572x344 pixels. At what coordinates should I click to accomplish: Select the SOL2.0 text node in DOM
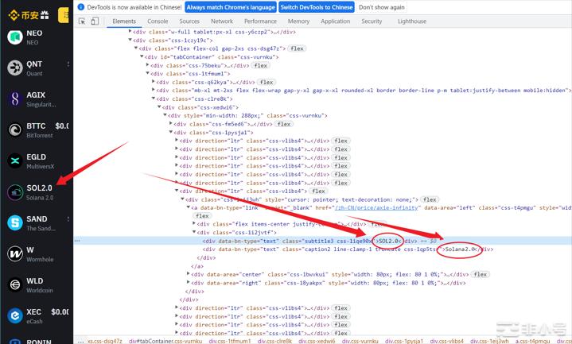[x=389, y=241]
